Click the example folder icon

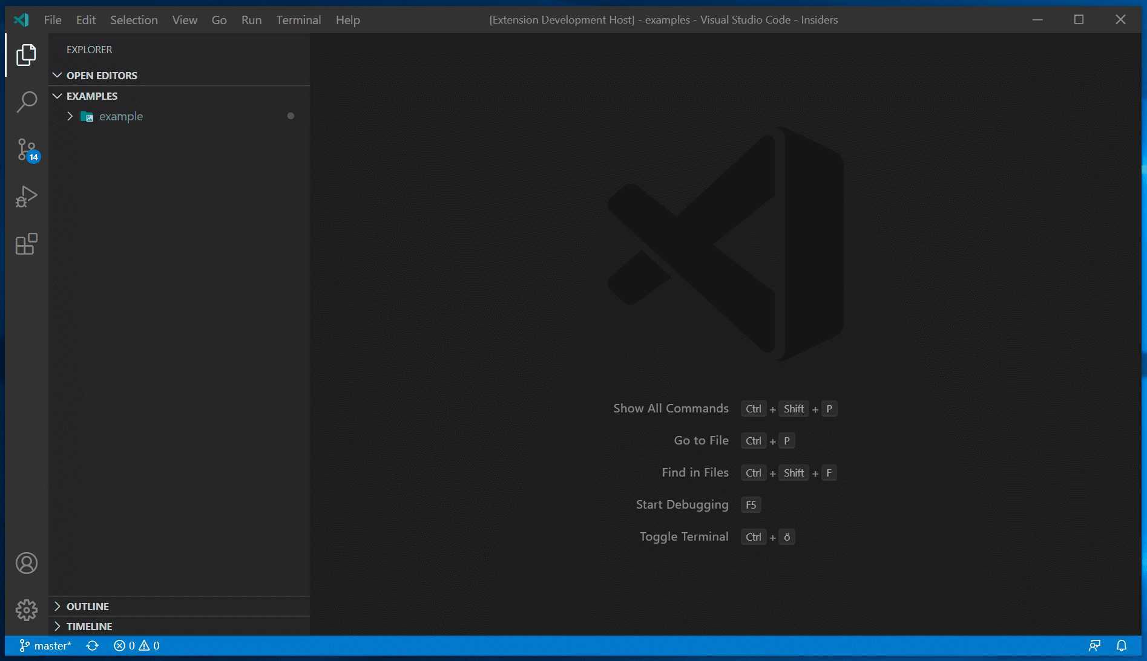[x=87, y=117]
